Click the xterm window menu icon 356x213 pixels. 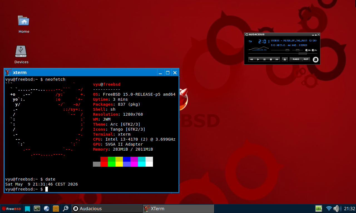point(8,73)
